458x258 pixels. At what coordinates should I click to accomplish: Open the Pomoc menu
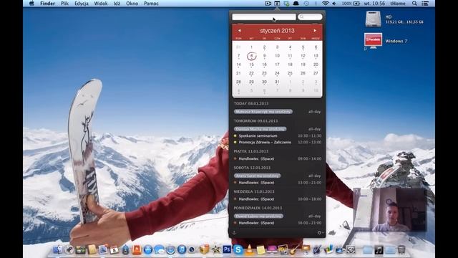[151, 4]
